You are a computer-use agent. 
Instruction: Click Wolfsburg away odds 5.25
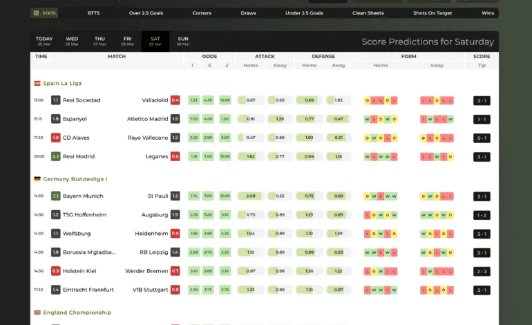(225, 234)
